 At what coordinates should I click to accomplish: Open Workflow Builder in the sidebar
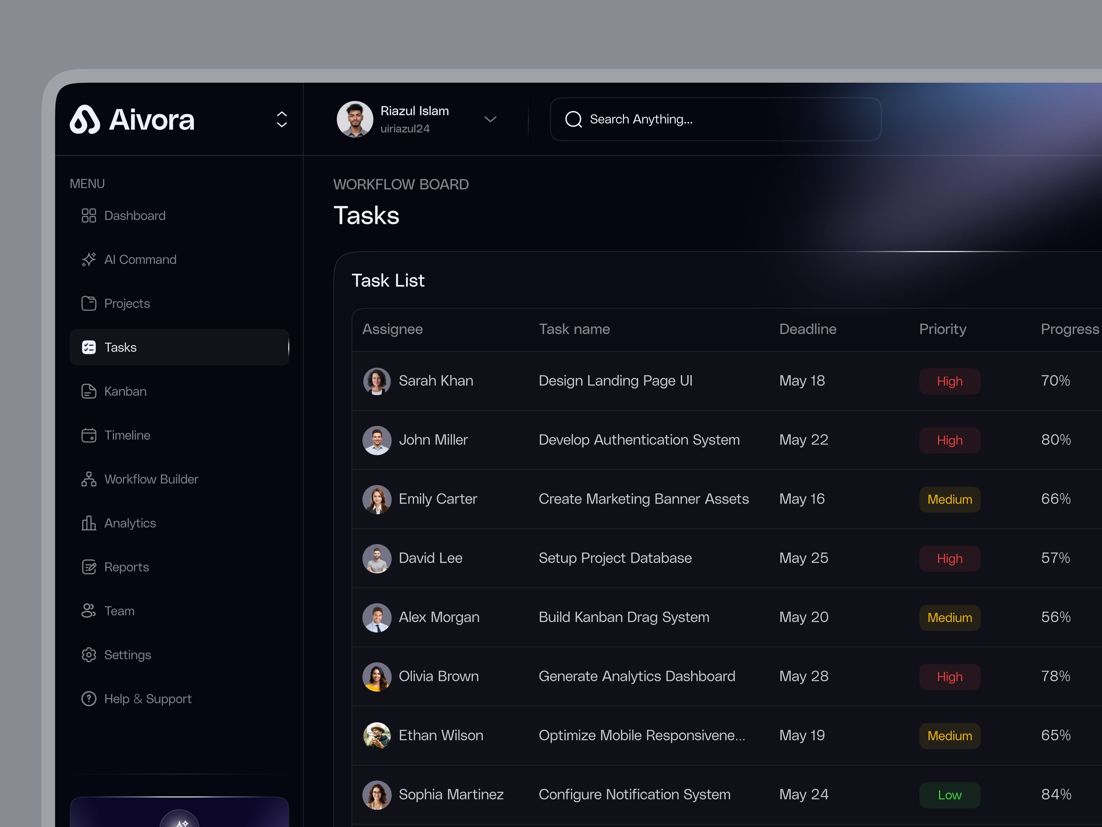[x=179, y=479]
